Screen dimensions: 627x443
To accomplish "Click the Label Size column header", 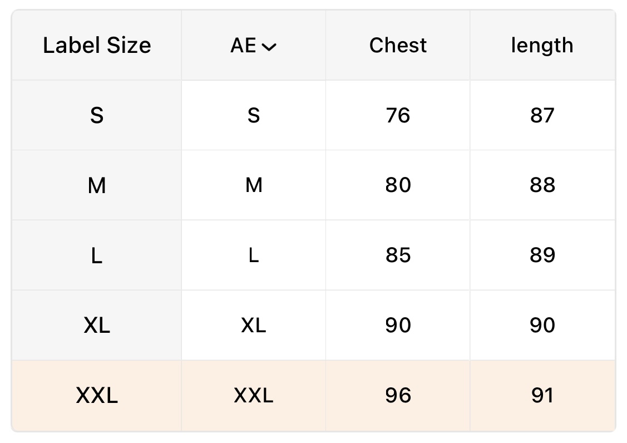I will pos(97,46).
